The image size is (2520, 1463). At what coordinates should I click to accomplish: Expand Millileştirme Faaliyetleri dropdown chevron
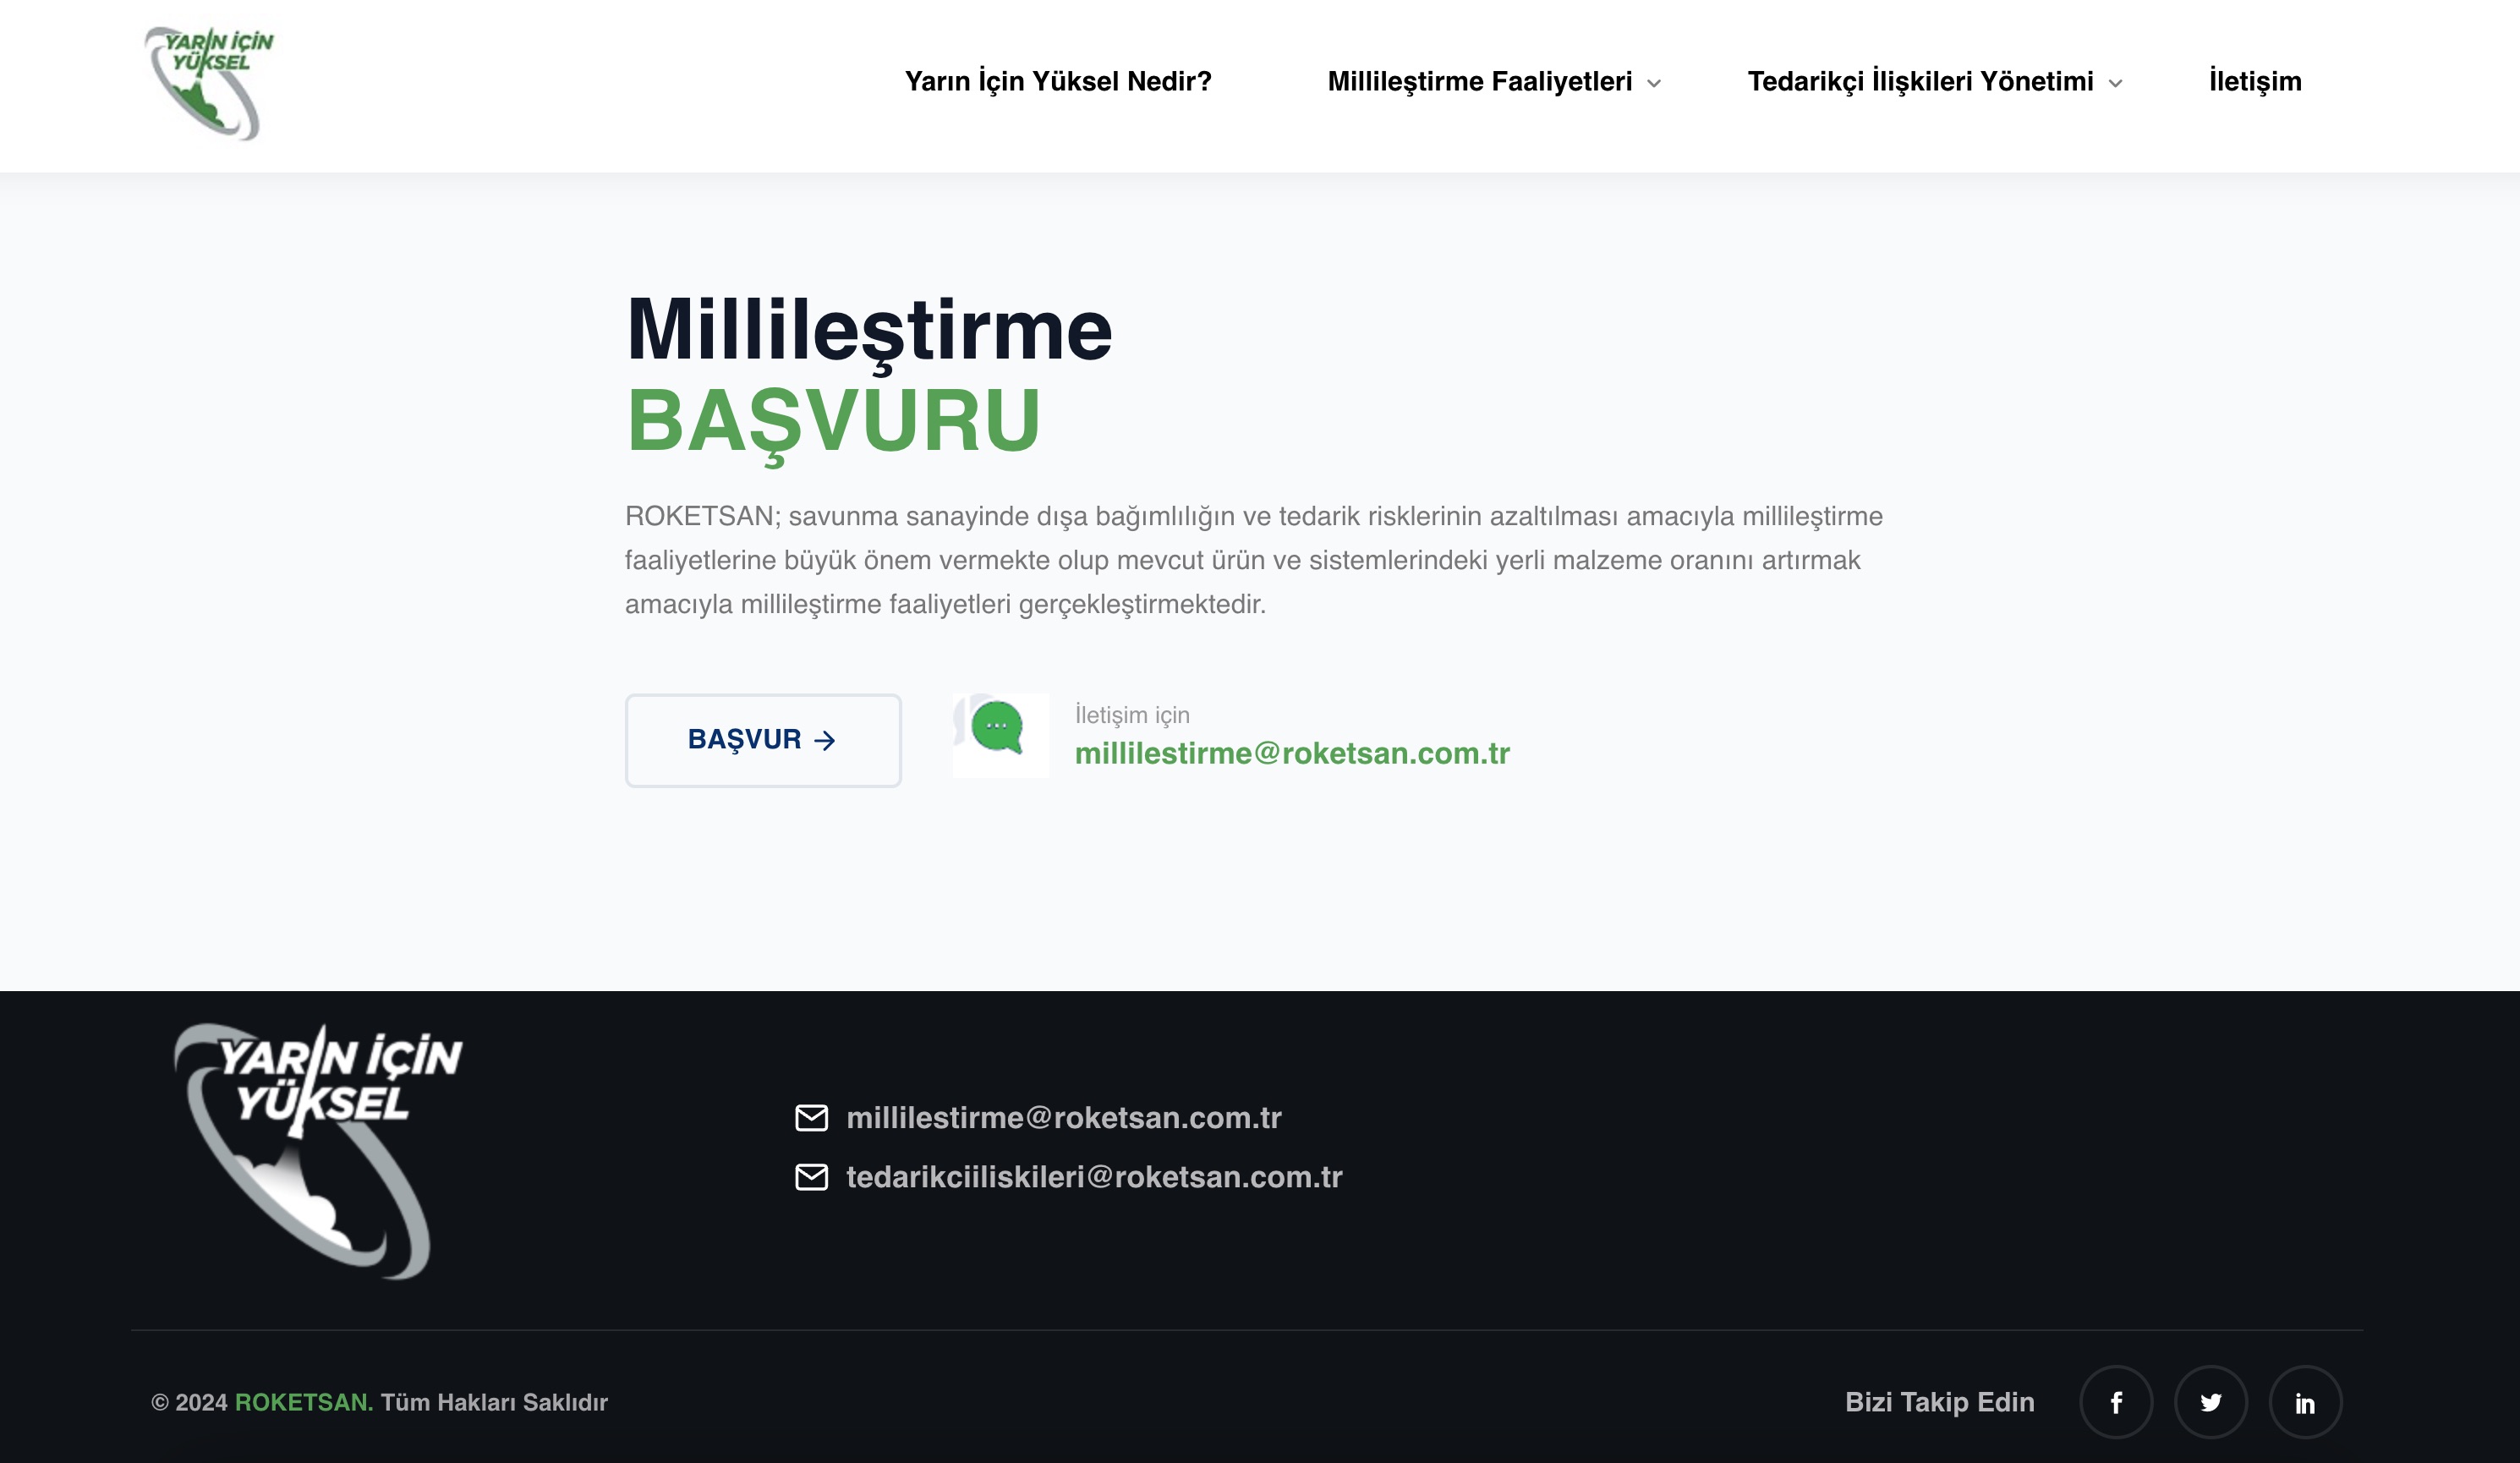tap(1654, 84)
